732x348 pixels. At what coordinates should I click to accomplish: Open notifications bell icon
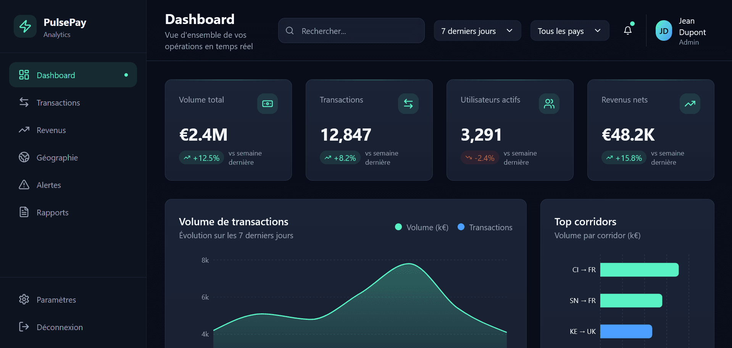click(628, 30)
